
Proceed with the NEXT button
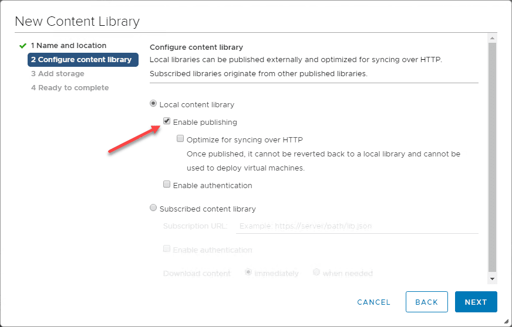[476, 302]
